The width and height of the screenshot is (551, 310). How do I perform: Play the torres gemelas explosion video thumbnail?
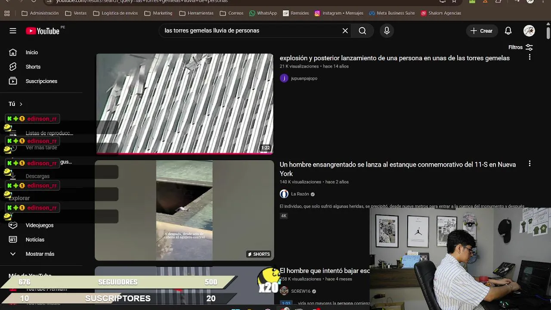185,103
